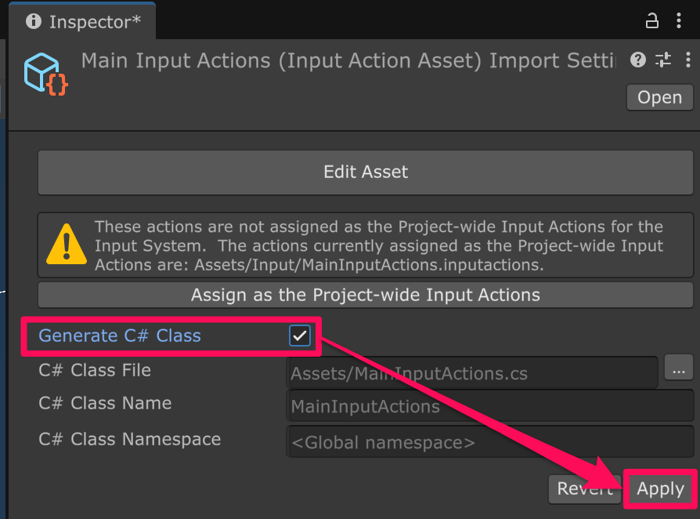The height and width of the screenshot is (519, 700).
Task: Open the presets sliders icon
Action: pyautogui.click(x=663, y=60)
